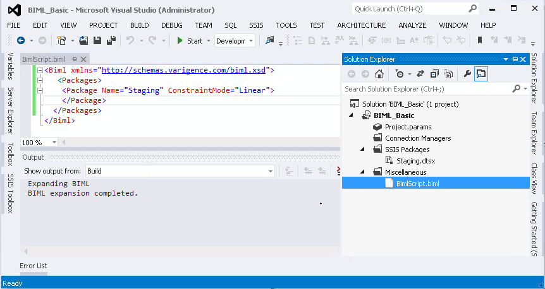This screenshot has height=289, width=545.
Task: Open the SSIS menu
Action: pos(257,25)
